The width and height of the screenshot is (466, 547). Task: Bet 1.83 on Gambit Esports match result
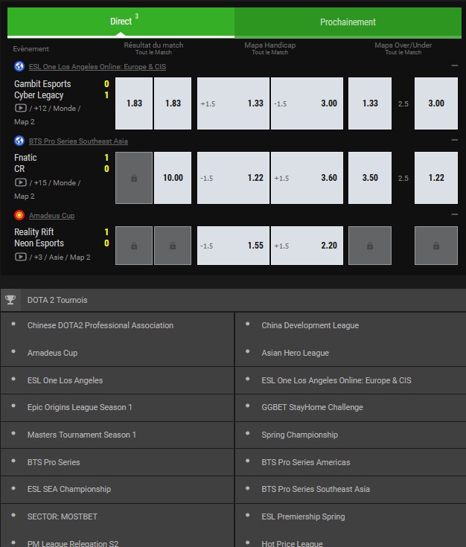pyautogui.click(x=134, y=103)
